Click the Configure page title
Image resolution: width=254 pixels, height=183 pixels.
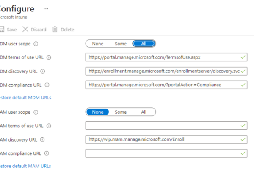pyautogui.click(x=17, y=9)
